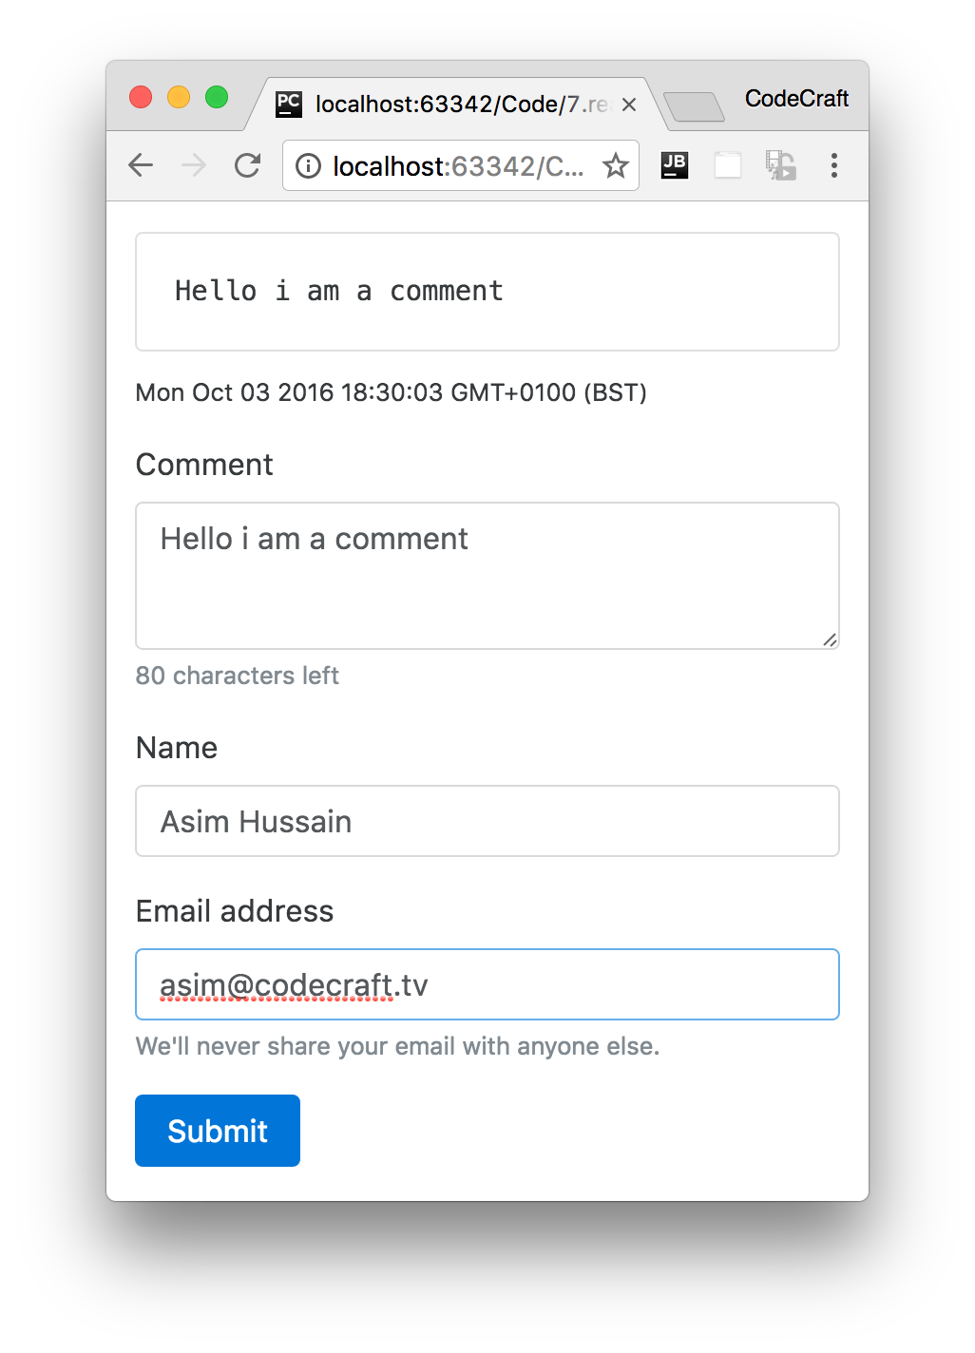The height and width of the screenshot is (1353, 975).
Task: Click the back navigation arrow
Action: [141, 164]
